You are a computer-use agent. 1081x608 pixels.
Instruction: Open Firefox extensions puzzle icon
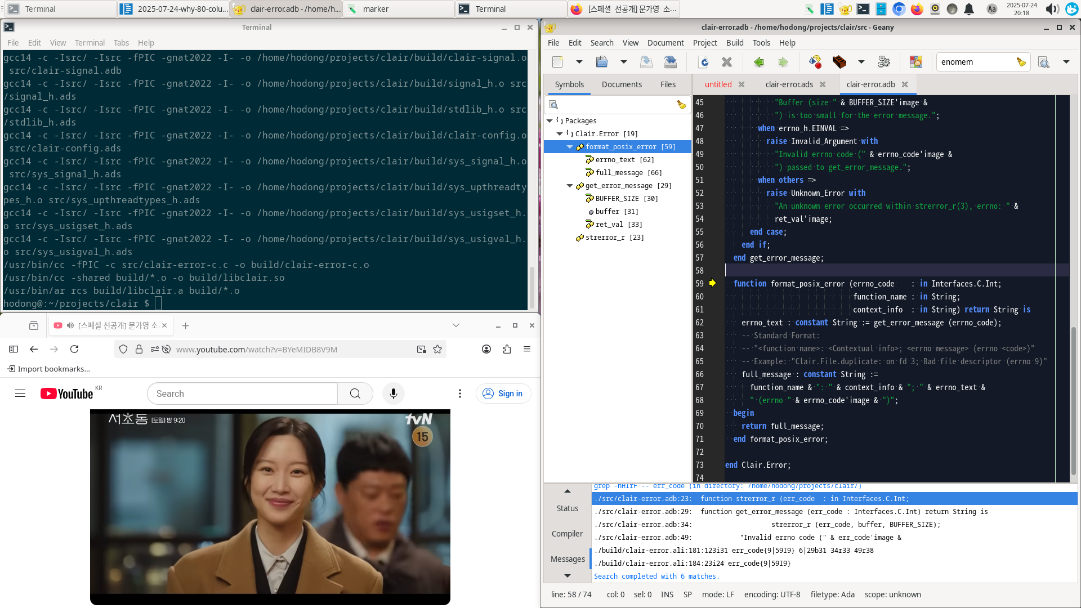tap(507, 349)
